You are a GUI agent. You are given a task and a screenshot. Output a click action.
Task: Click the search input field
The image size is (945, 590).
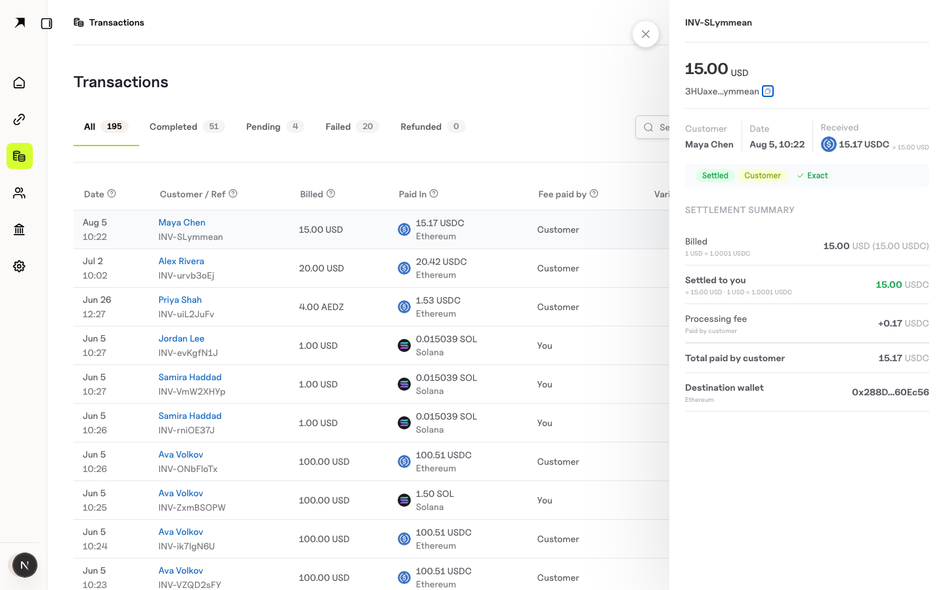coord(654,127)
